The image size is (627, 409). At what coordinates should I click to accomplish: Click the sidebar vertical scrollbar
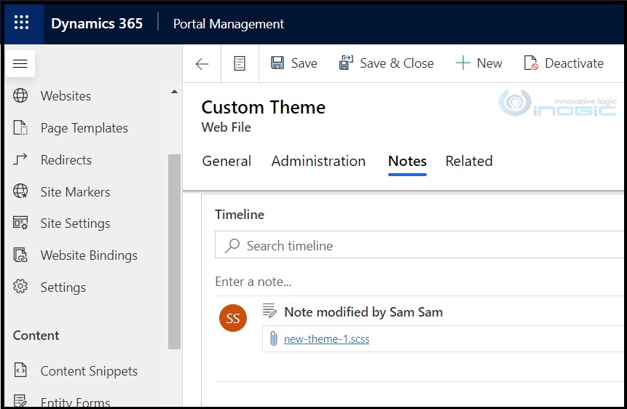(174, 252)
